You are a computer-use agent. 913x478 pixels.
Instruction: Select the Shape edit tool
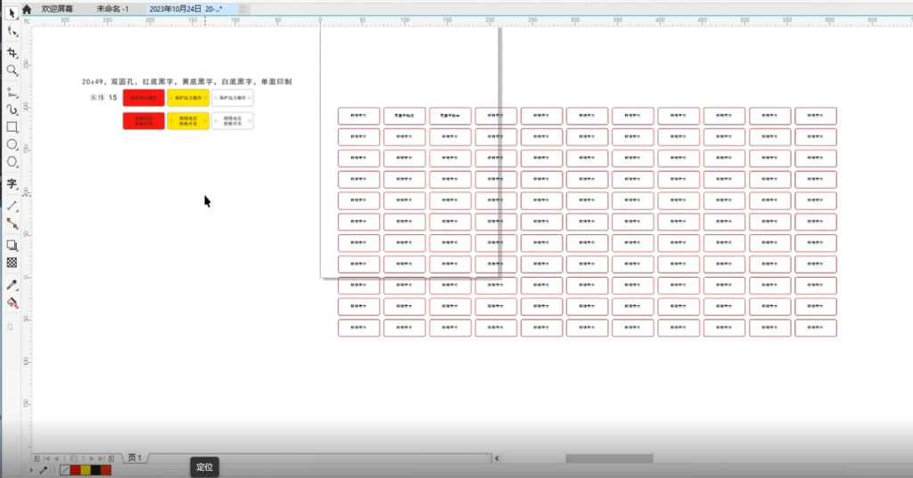click(x=12, y=32)
